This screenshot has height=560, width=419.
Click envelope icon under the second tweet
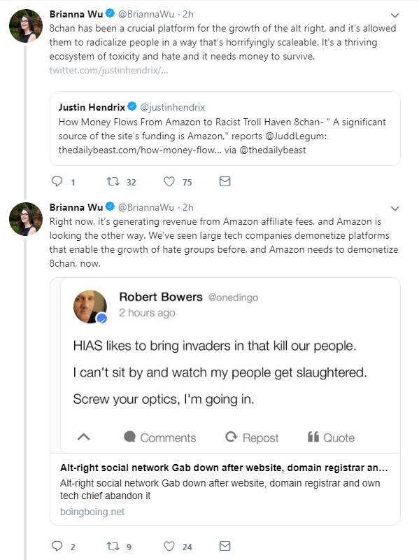225,546
